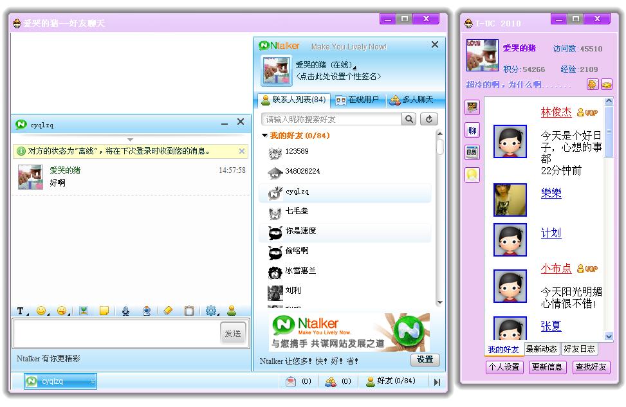Image resolution: width=626 pixels, height=407 pixels.
Task: Open 樂樂 friend link in I-UC
Action: [x=551, y=194]
